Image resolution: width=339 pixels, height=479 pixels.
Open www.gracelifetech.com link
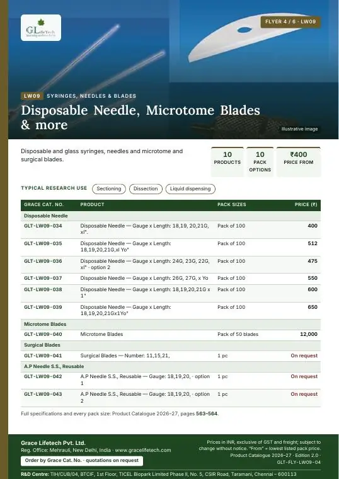[x=143, y=450]
